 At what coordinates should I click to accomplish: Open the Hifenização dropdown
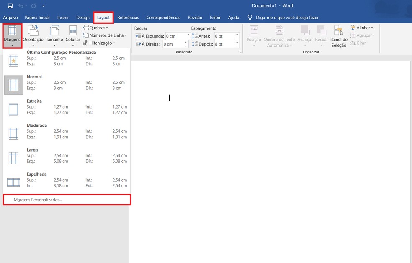click(99, 43)
